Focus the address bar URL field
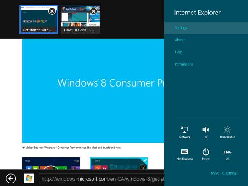The width and height of the screenshot is (248, 186). 101,179
